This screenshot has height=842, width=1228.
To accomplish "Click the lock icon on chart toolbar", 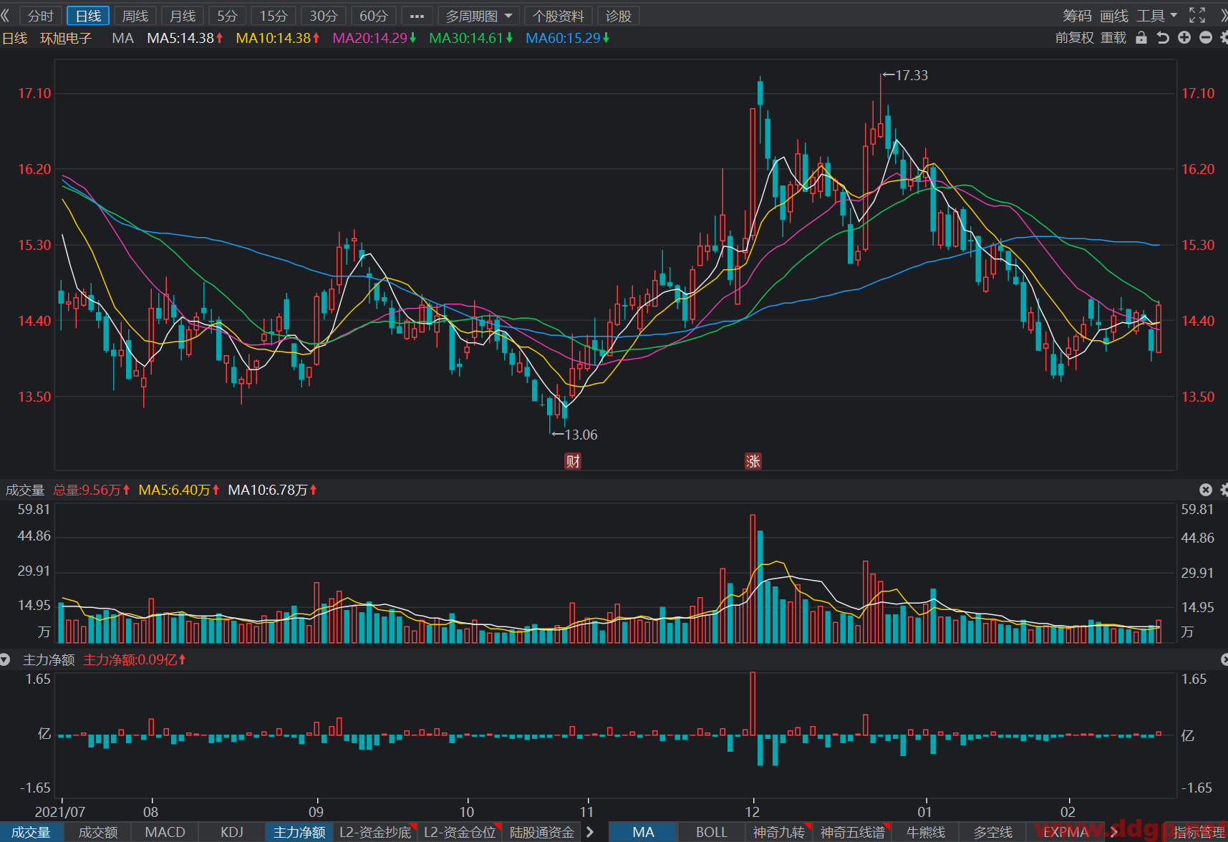I will (1141, 38).
